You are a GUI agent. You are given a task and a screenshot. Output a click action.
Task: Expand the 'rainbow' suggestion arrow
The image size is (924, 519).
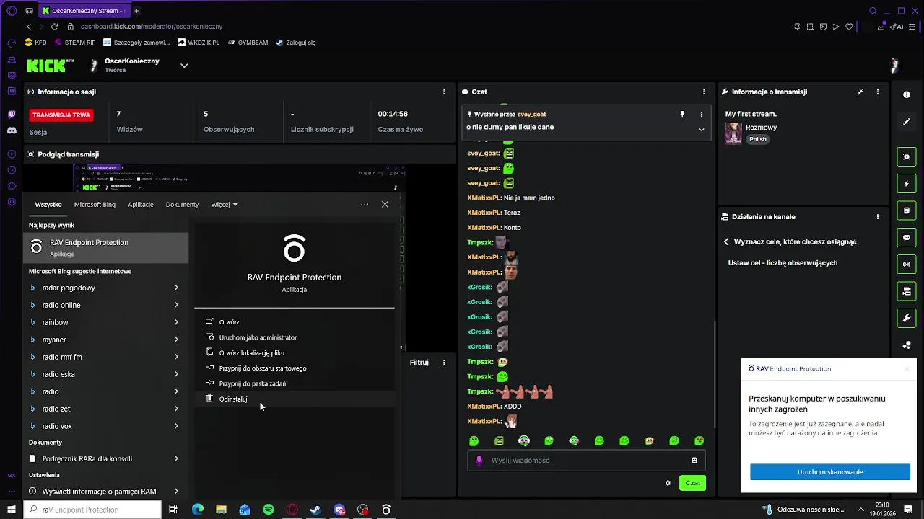point(176,322)
